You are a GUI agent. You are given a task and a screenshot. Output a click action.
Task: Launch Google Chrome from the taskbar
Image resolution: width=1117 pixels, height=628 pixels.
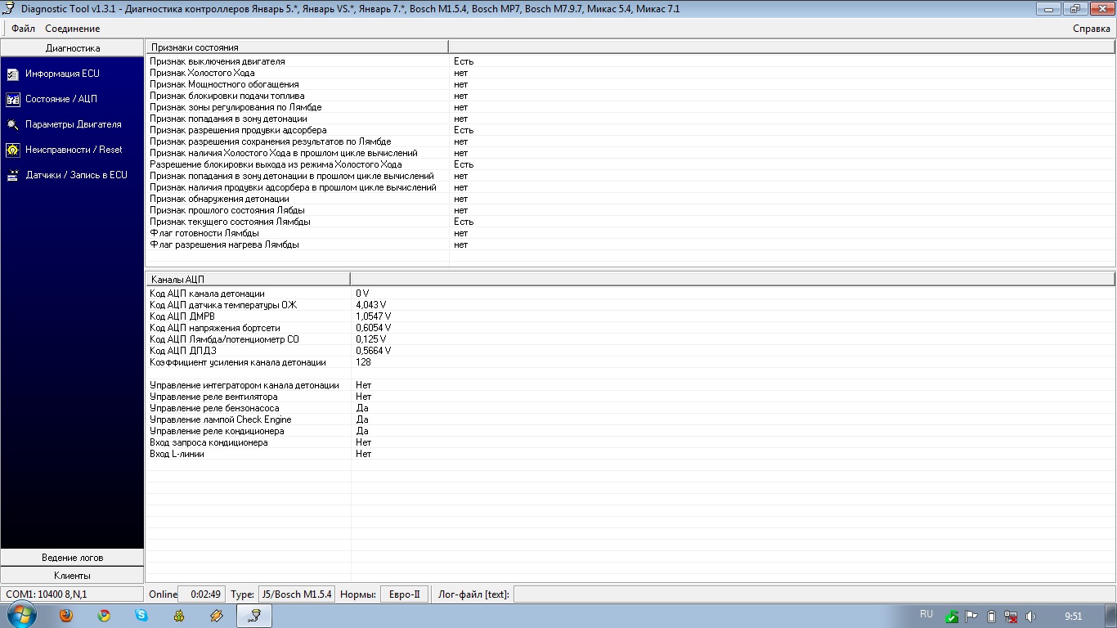coord(104,616)
